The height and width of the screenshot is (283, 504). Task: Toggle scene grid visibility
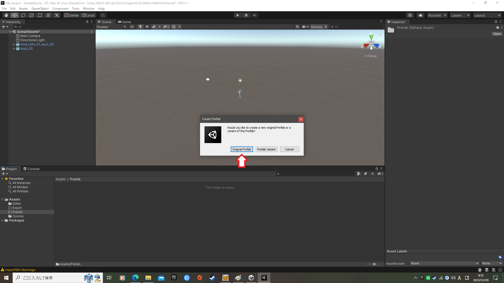(x=174, y=27)
